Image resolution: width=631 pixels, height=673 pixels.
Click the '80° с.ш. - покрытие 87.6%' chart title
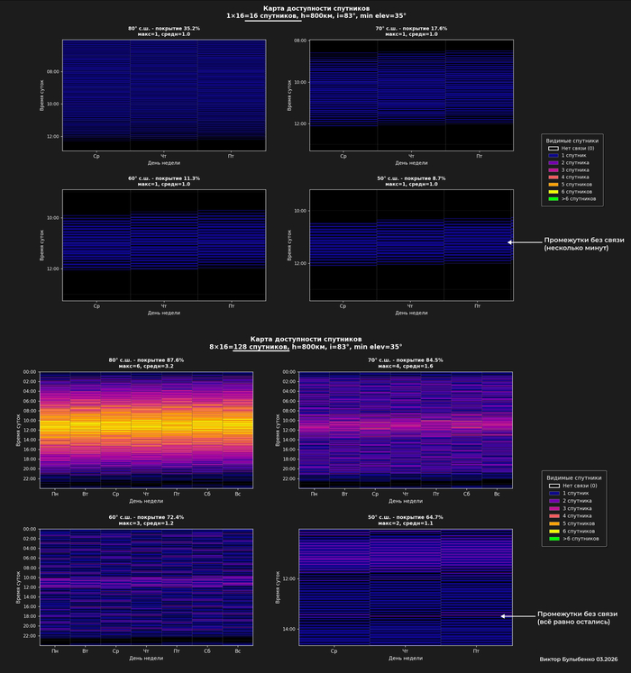coord(146,360)
